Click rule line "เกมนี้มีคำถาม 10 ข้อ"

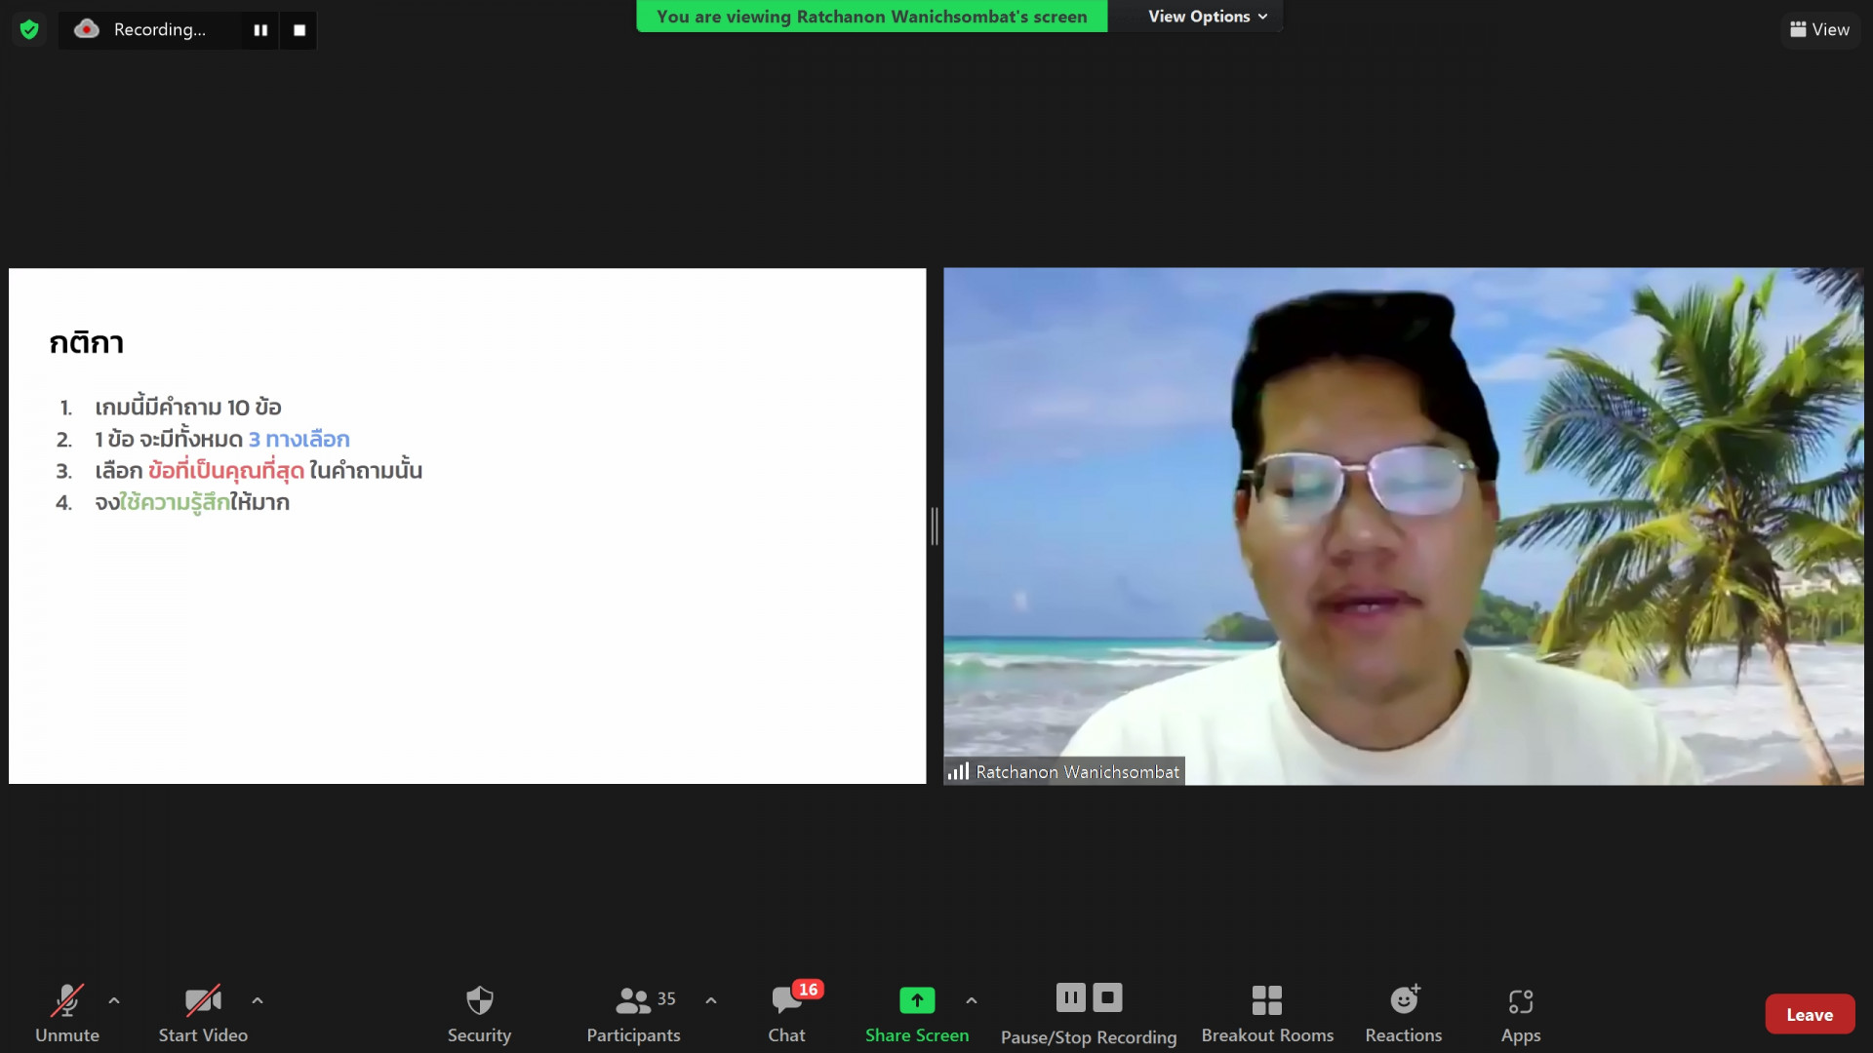188,407
